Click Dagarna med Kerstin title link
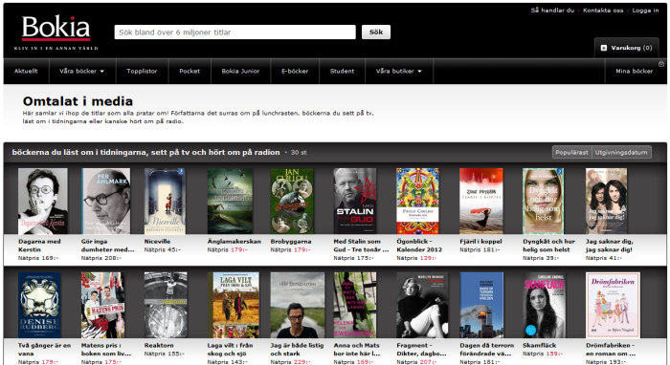The width and height of the screenshot is (670, 365). (39, 246)
